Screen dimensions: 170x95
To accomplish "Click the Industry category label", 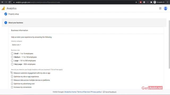I will point(16,41).
